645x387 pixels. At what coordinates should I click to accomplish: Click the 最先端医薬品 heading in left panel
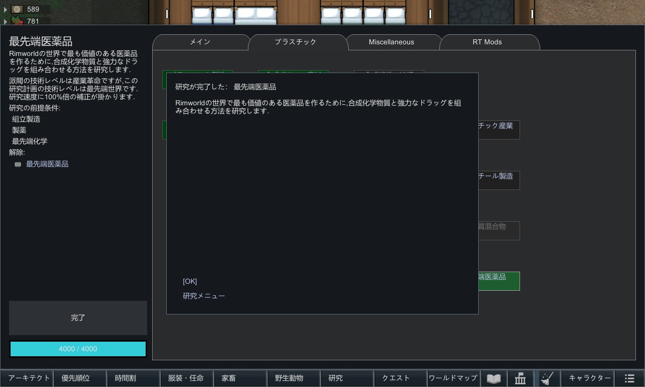coord(41,42)
